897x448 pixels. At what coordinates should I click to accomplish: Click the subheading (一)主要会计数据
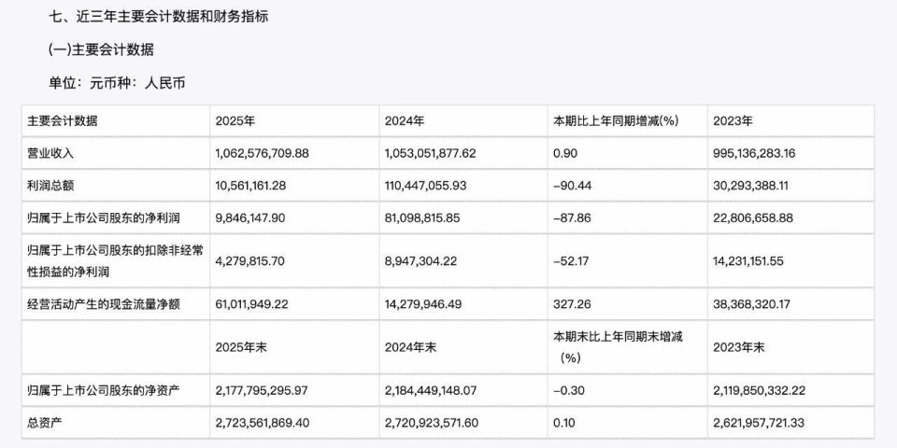click(x=102, y=49)
